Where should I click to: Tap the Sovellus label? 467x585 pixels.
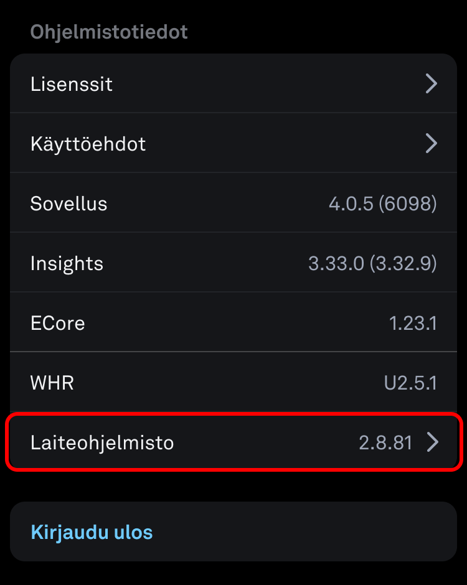click(x=68, y=204)
